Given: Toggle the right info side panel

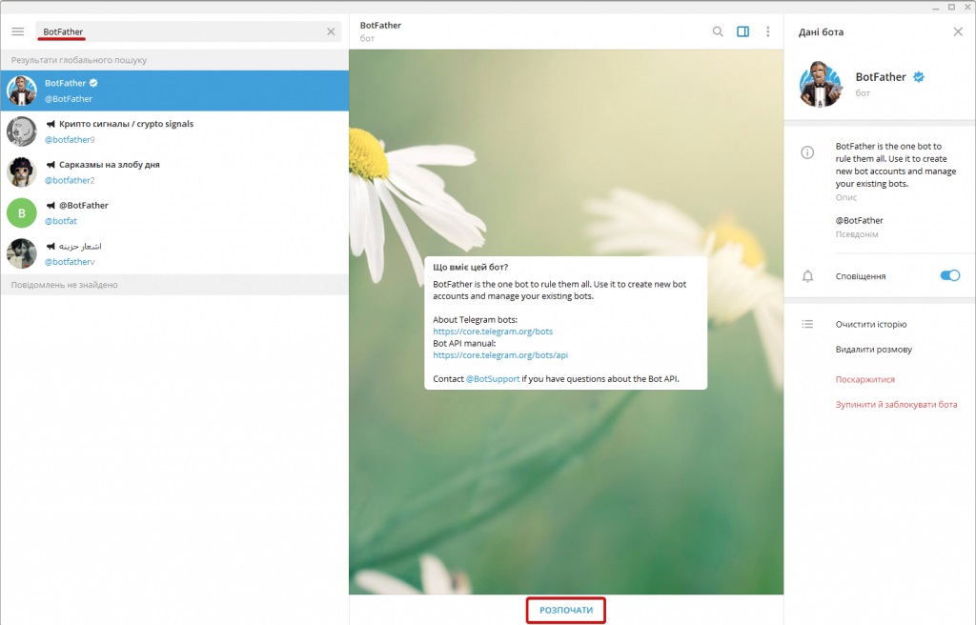Looking at the screenshot, I should (x=742, y=31).
